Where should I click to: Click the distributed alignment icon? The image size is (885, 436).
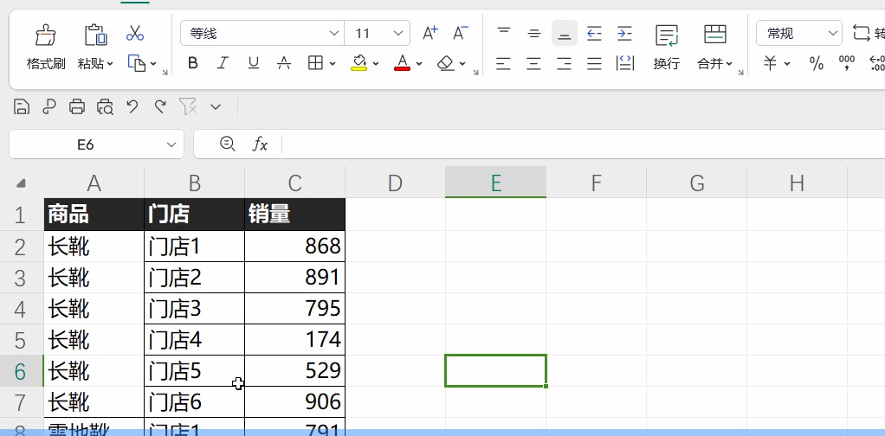pyautogui.click(x=625, y=63)
